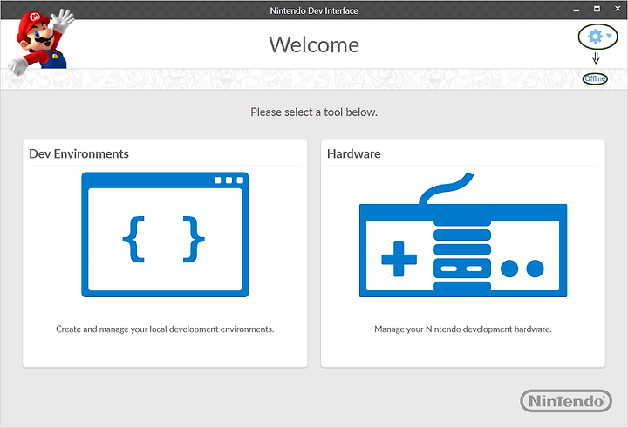
Task: Minimize the Nintendo Dev Interface window
Action: (x=577, y=10)
